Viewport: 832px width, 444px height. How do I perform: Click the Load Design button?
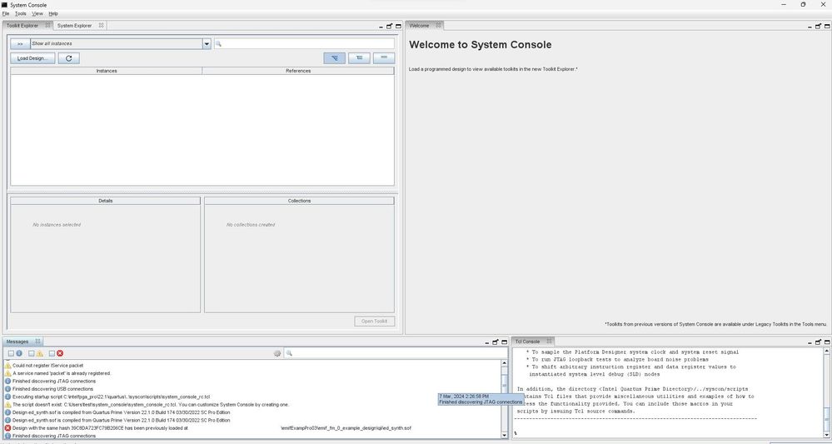(32, 58)
